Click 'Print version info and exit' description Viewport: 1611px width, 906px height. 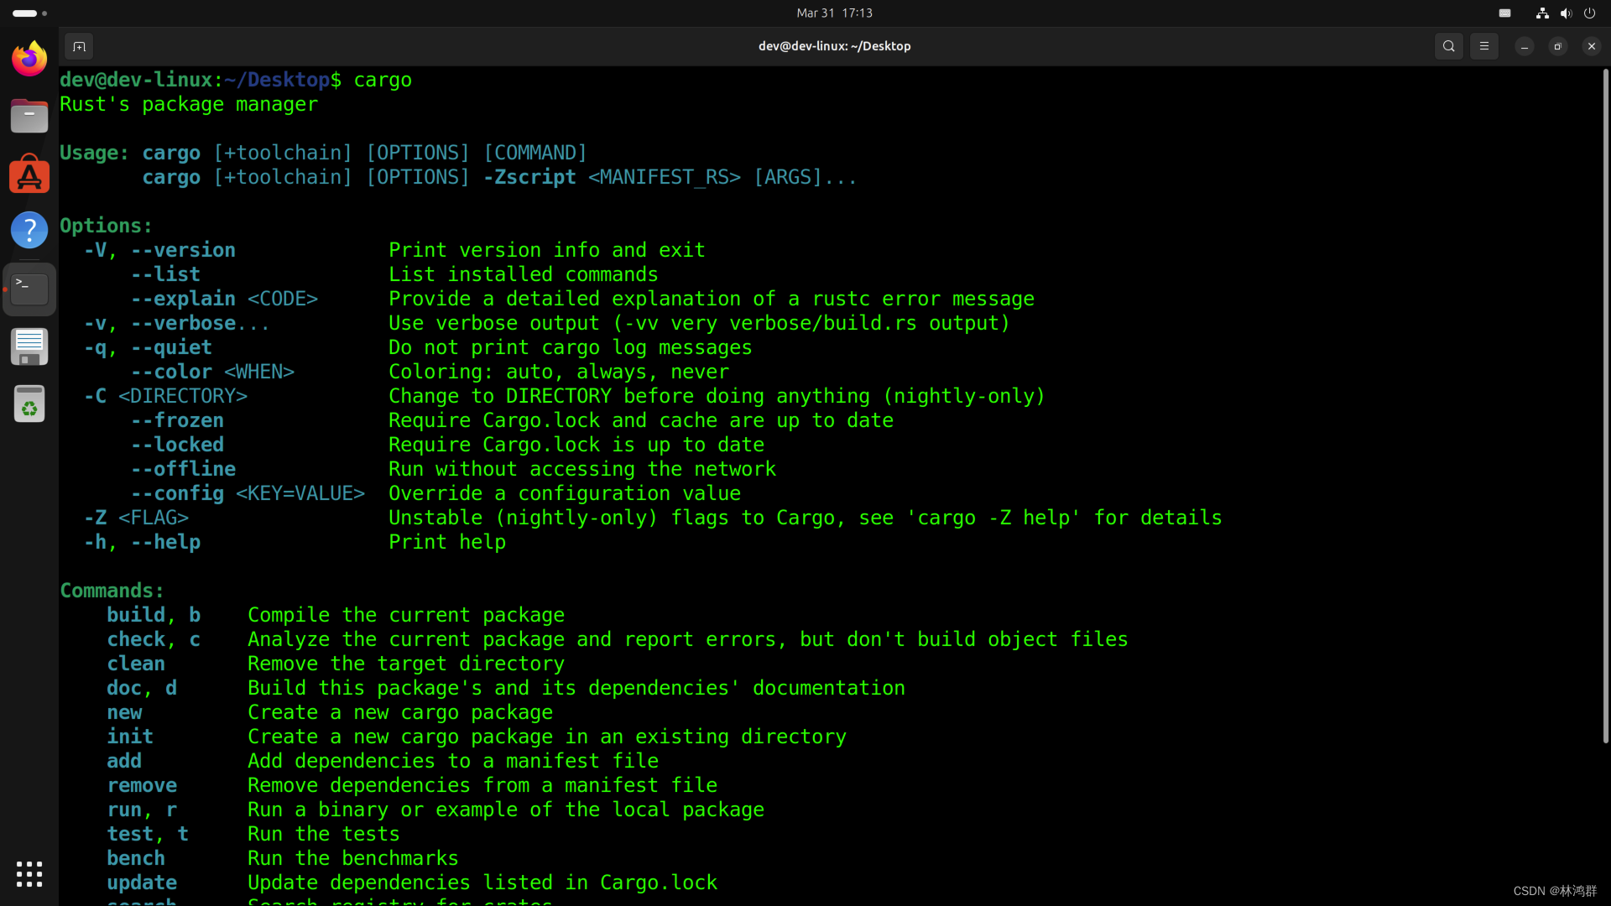[x=547, y=250]
